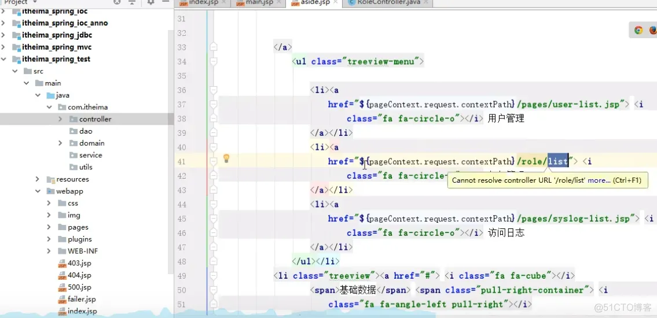Click the failer.jsp file icon
This screenshot has height=318, width=657.
(62, 299)
